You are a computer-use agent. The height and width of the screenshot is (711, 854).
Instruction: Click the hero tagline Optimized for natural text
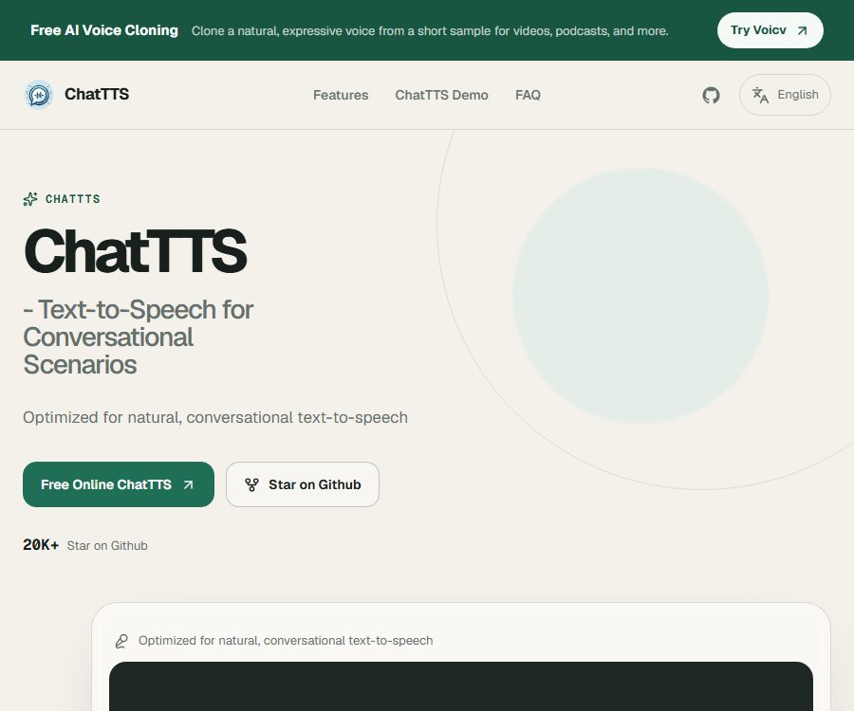click(x=215, y=417)
